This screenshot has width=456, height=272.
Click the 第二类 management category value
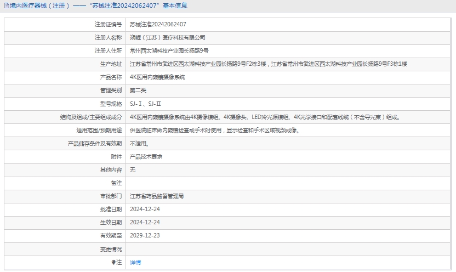click(138, 90)
